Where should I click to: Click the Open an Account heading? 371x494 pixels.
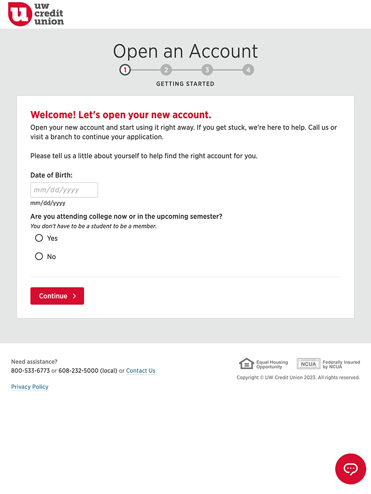(185, 51)
